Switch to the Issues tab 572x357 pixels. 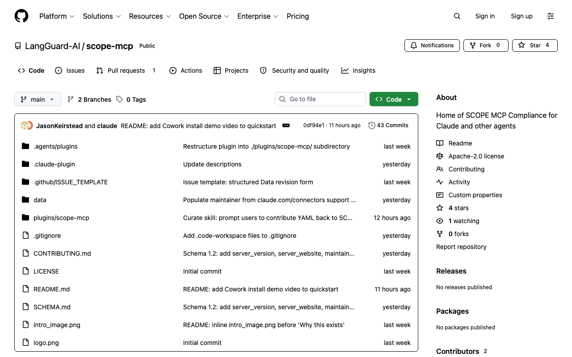pos(70,71)
